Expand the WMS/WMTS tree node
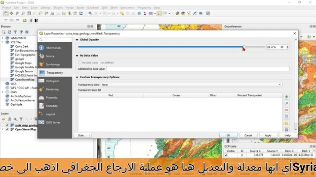This screenshot has height=177, width=316. click(2, 38)
